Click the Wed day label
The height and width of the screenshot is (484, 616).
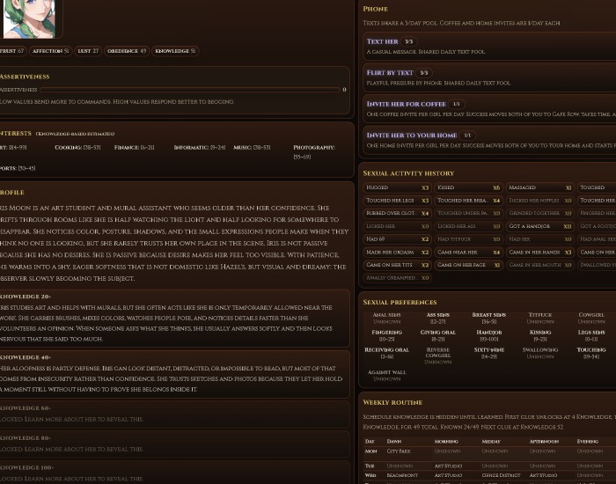(x=370, y=475)
